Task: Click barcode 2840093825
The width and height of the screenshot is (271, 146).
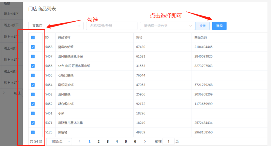Action: click(203, 56)
